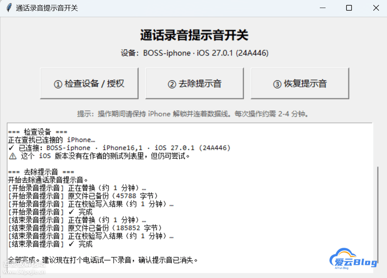
Task: Click log line '=== 检查设备 ==='
Action: pyautogui.click(x=37, y=132)
